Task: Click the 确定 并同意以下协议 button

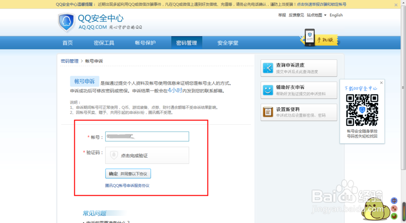Action: tap(128, 174)
